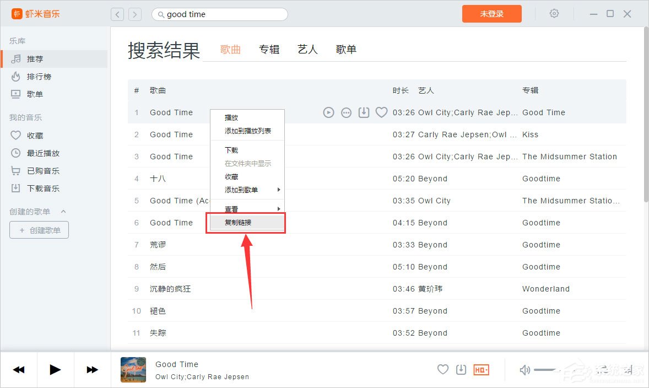Download the current song from the player bar
The height and width of the screenshot is (388, 649).
click(x=461, y=369)
